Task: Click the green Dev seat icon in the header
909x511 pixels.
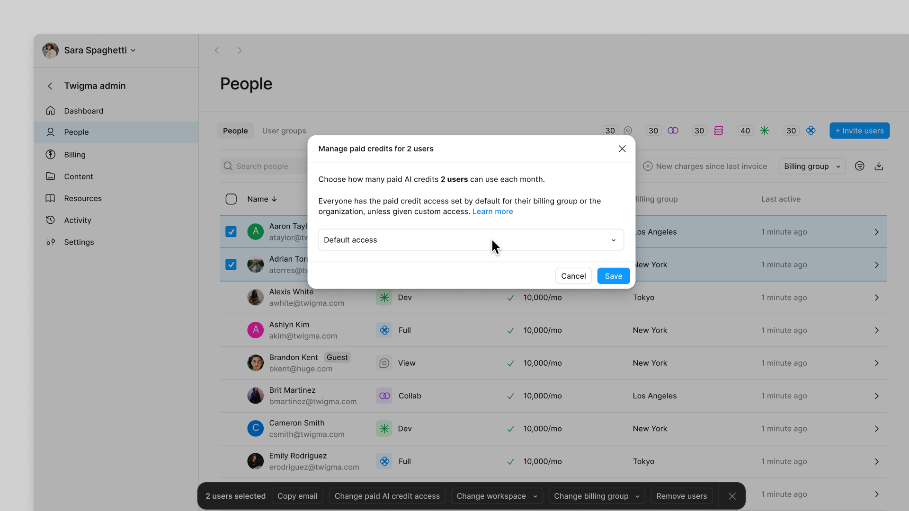Action: [765, 131]
